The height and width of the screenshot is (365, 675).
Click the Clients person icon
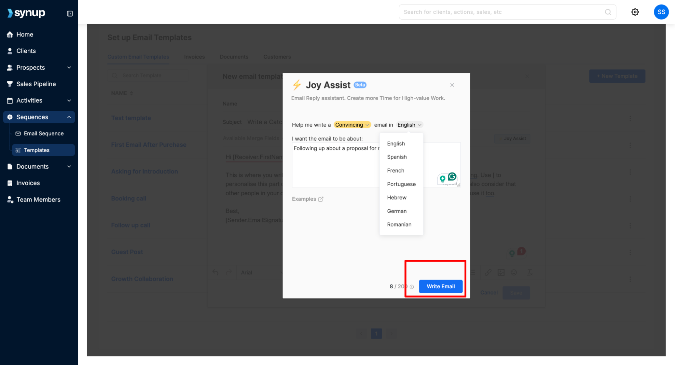pyautogui.click(x=10, y=51)
